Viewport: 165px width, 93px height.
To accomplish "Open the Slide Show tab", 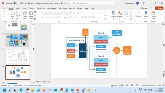I will pos(63,8).
